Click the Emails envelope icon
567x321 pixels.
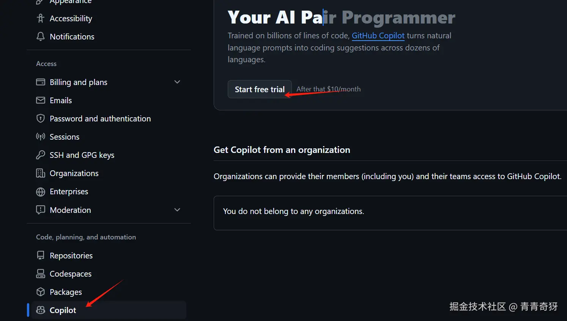click(x=41, y=100)
